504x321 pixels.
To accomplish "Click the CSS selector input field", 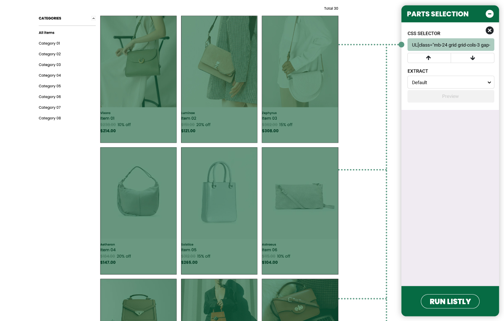I will pos(451,44).
